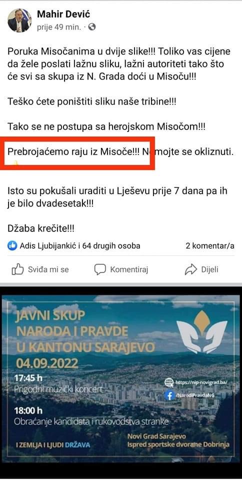Click the Mahir Dević name link

63,14
